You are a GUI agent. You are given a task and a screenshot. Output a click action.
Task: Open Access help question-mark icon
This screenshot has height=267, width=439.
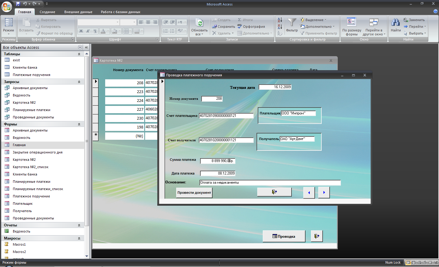coord(435,11)
